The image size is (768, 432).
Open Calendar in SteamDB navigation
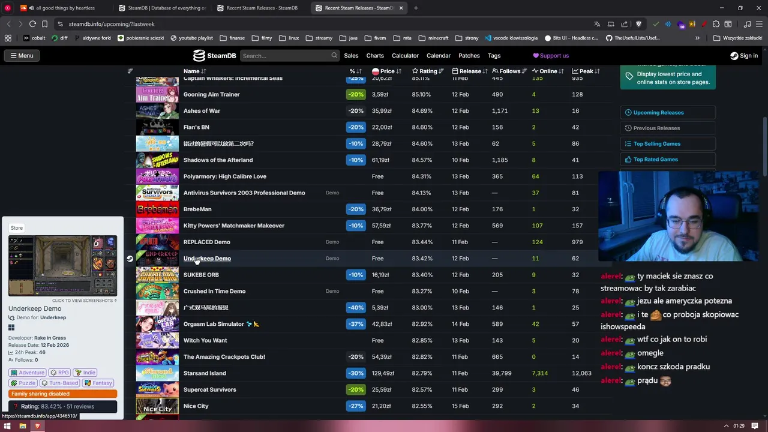click(439, 56)
